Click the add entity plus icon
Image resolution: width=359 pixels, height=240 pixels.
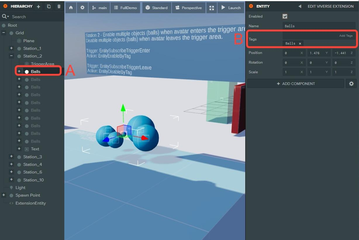pos(38,6)
